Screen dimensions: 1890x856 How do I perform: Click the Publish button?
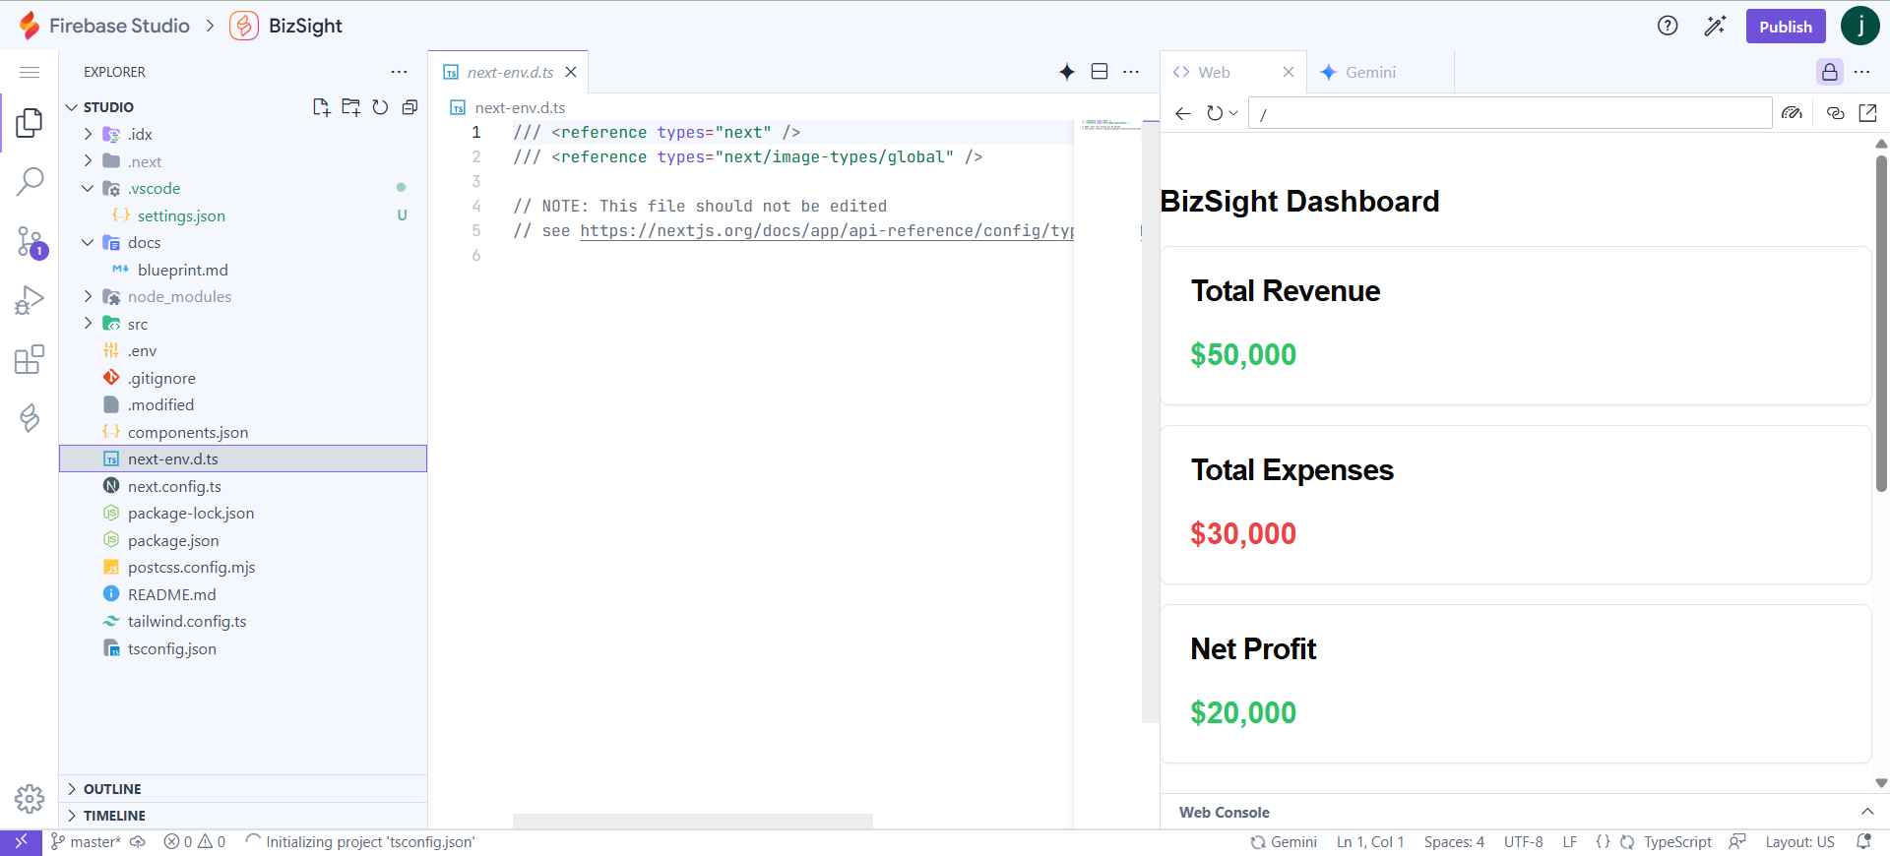1786,27
